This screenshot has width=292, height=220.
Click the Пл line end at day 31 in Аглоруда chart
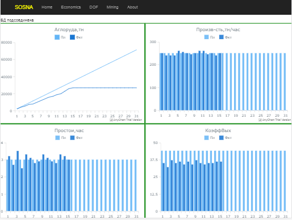point(136,50)
